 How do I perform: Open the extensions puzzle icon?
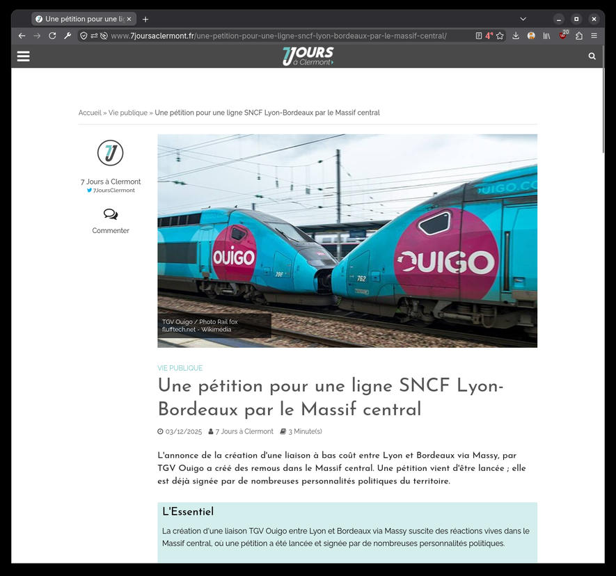pyautogui.click(x=578, y=35)
